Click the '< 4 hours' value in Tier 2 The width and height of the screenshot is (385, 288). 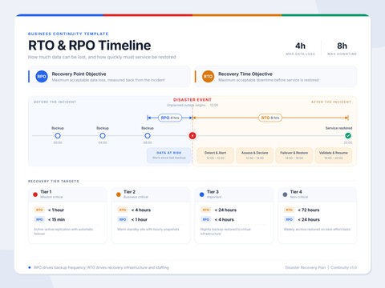coord(141,210)
